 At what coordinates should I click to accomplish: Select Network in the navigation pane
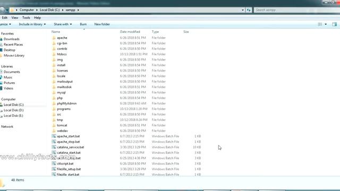tap(7, 126)
